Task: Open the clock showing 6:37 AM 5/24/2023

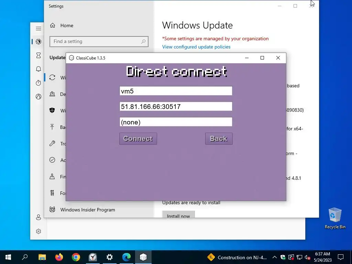Action: (322, 257)
